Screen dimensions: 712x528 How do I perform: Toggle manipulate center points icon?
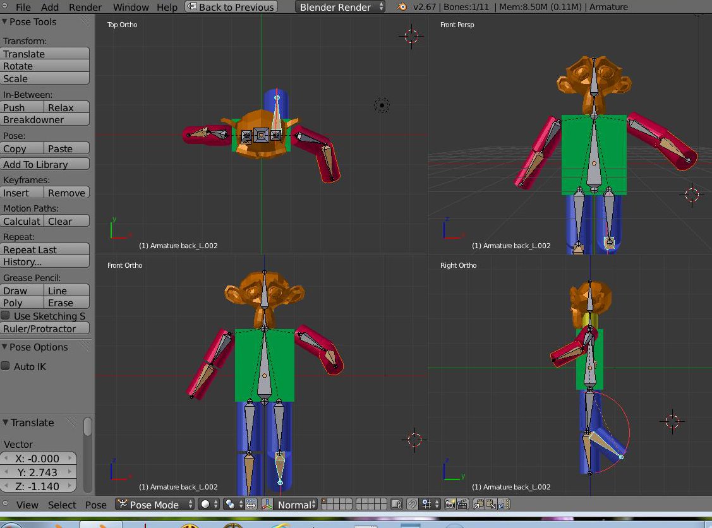pyautogui.click(x=251, y=505)
